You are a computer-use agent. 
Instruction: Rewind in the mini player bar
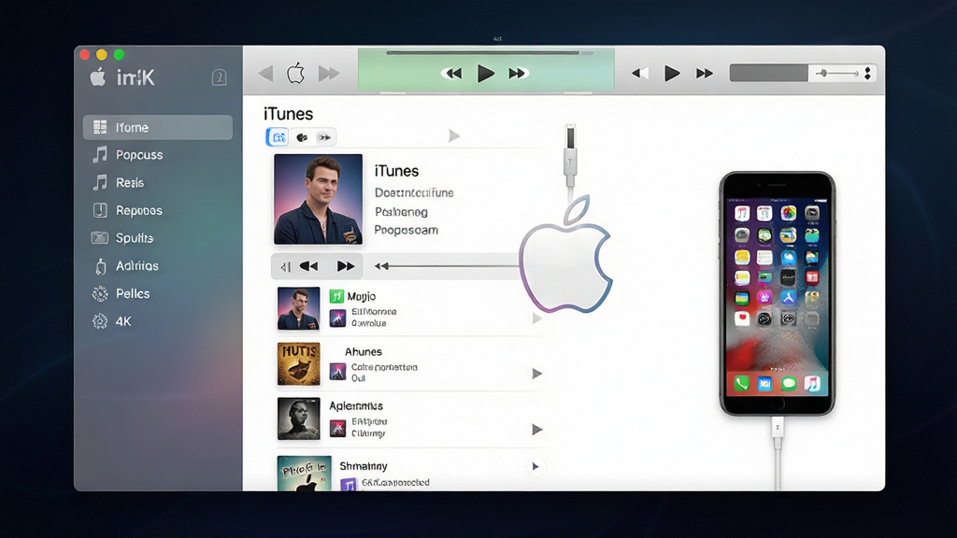[x=308, y=266]
